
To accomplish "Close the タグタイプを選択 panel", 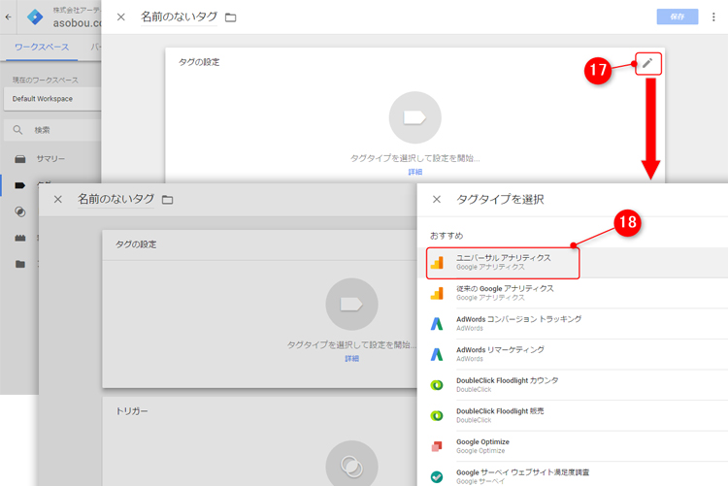I will point(437,200).
